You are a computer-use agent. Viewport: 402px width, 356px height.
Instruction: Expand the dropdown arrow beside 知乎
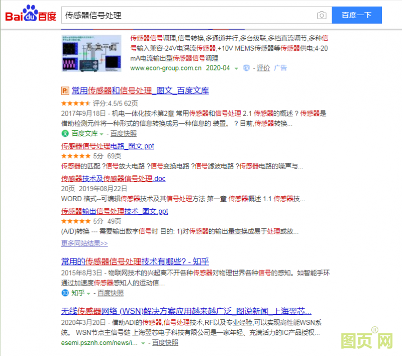87,293
